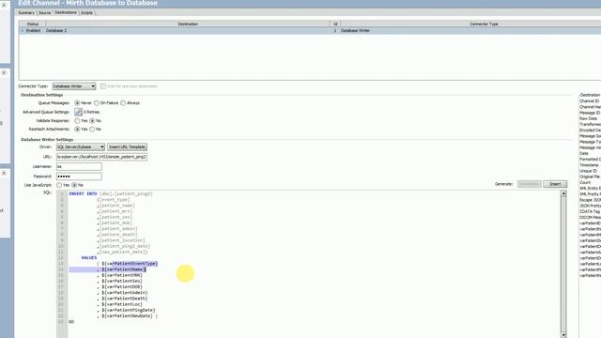Click into the Username field
This screenshot has height=338, width=601.
(79, 167)
